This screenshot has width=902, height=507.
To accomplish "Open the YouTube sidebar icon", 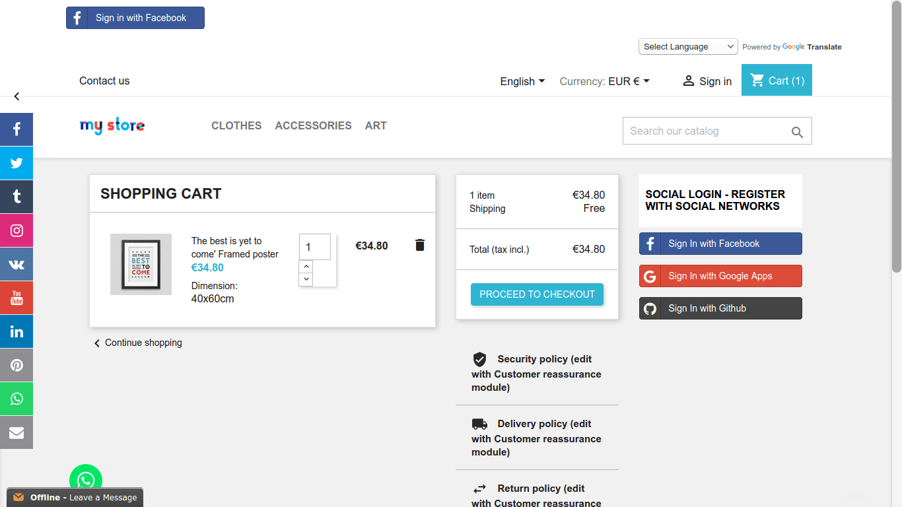I will (17, 298).
